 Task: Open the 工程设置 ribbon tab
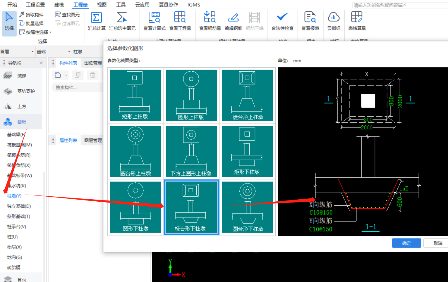pos(35,5)
